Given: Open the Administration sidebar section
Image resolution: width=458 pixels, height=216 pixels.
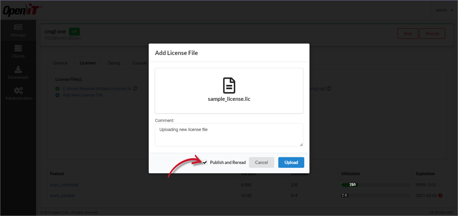Looking at the screenshot, I should 18,94.
